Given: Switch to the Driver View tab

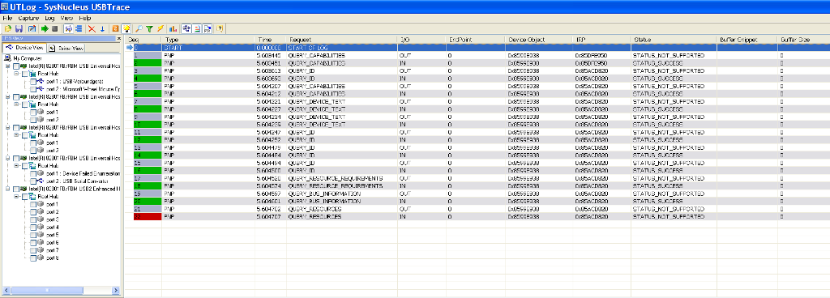Looking at the screenshot, I should point(66,48).
